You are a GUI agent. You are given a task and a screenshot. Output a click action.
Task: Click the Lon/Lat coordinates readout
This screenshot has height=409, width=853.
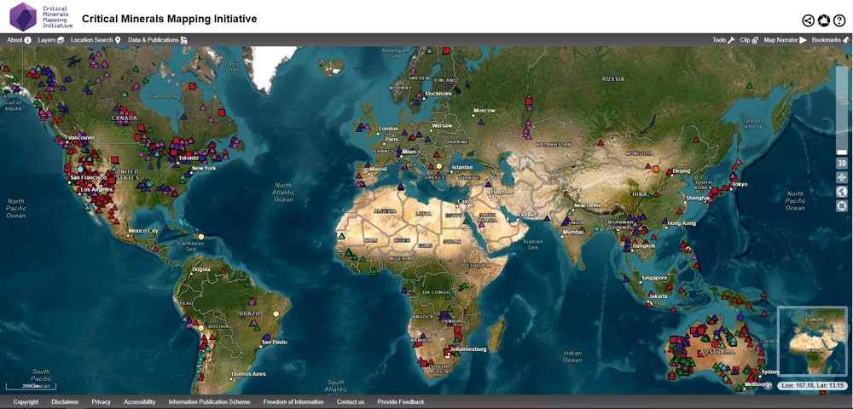812,386
